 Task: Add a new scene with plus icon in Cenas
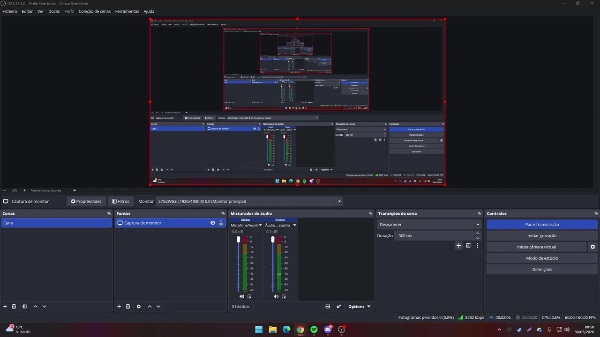5,307
